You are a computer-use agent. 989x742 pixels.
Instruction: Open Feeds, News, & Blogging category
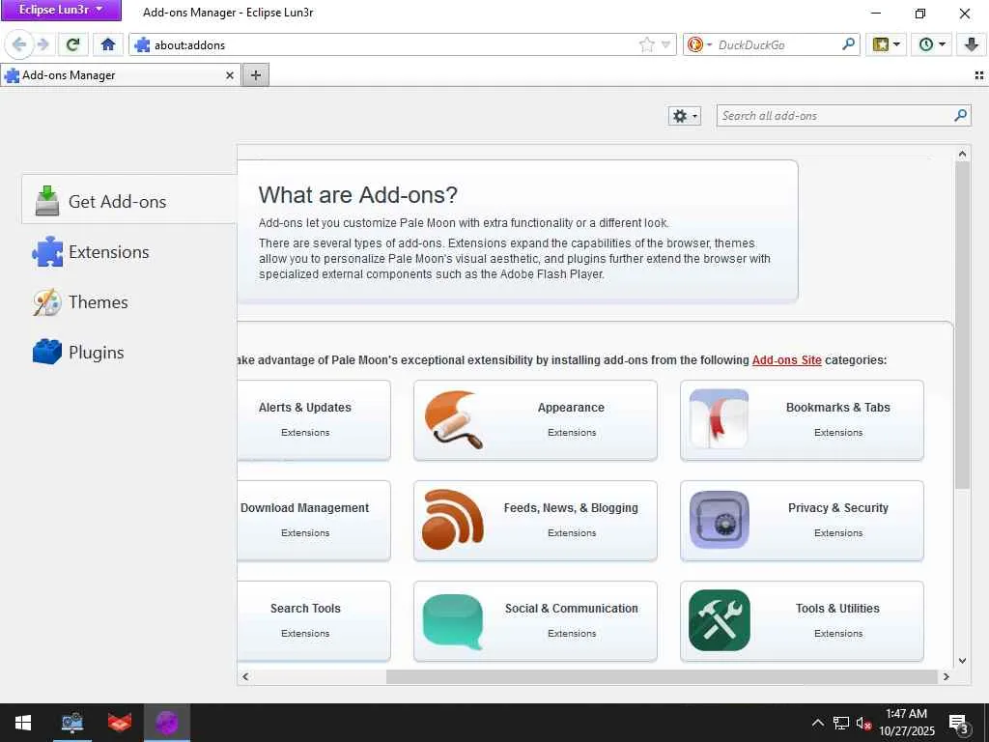(x=535, y=521)
